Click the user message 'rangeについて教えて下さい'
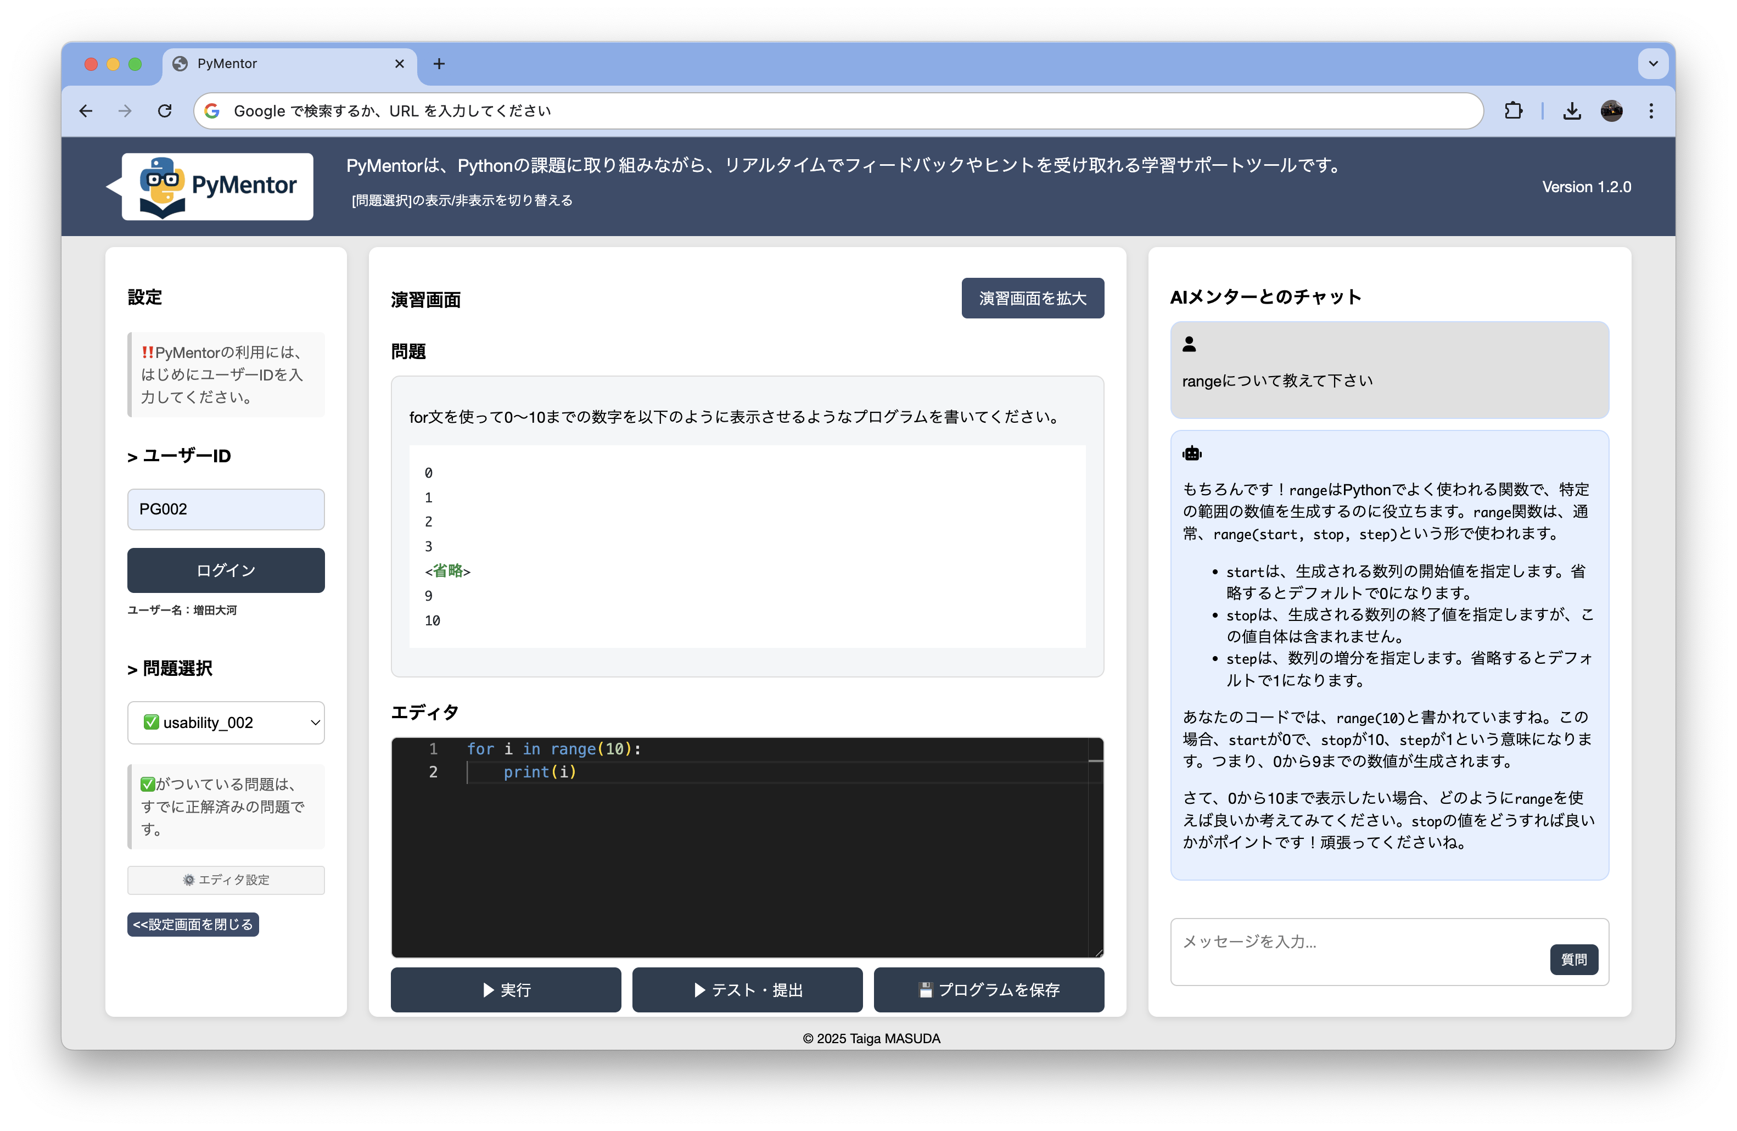 click(1277, 381)
